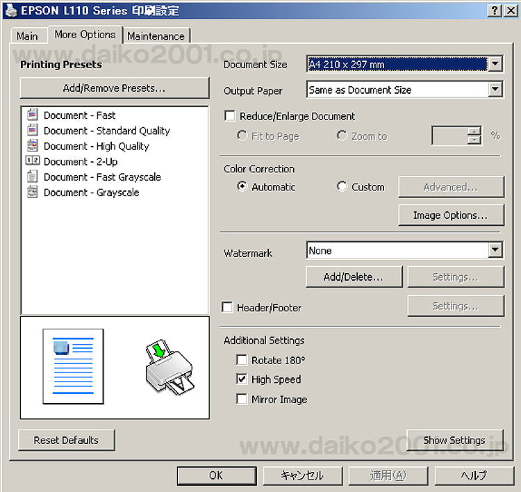Click the question mark help button in title bar
The height and width of the screenshot is (492, 521).
tap(495, 10)
